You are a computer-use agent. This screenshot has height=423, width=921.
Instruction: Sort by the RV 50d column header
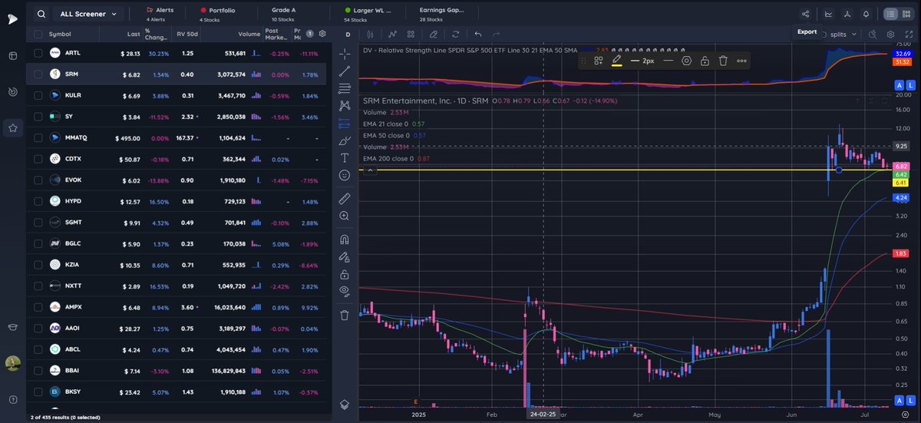click(x=187, y=35)
